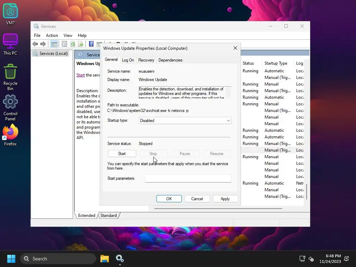Switch to the Dependencies tab
Viewport: 356px width, 267px height.
coord(170,60)
